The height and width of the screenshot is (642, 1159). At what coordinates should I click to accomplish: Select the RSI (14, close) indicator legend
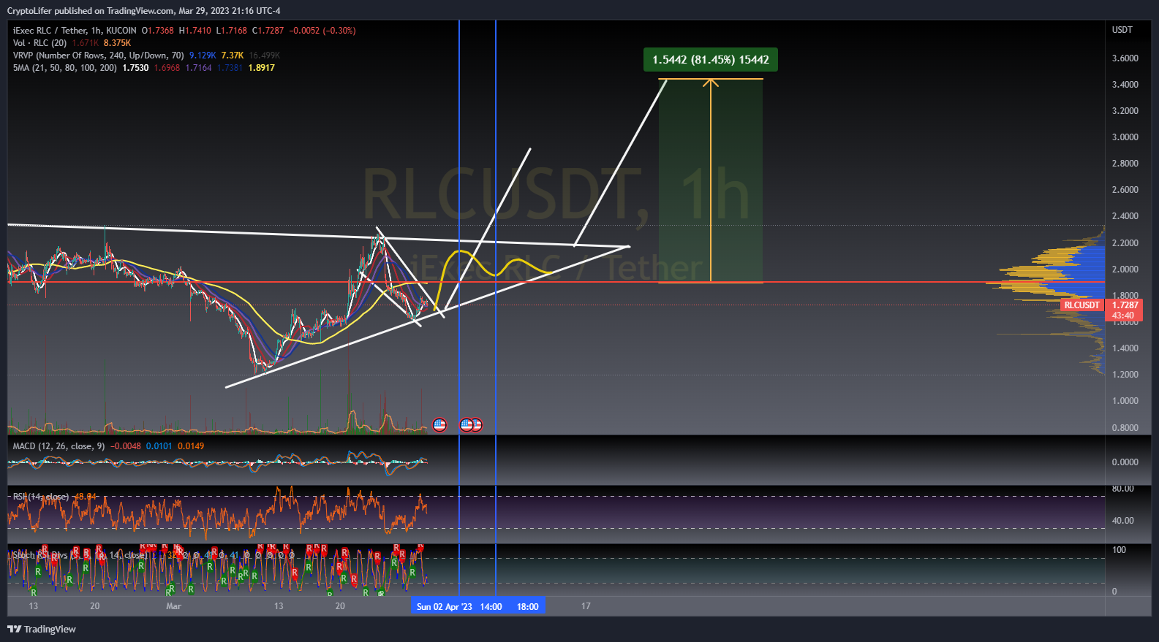[41, 497]
